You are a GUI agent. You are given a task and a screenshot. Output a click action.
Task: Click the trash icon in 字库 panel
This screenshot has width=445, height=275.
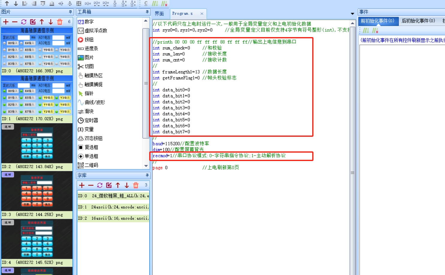tap(136, 185)
